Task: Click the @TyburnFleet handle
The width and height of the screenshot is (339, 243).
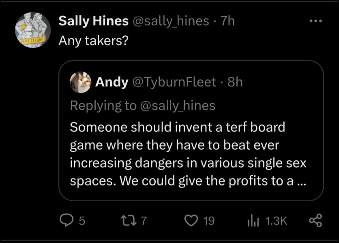Action: [x=174, y=82]
